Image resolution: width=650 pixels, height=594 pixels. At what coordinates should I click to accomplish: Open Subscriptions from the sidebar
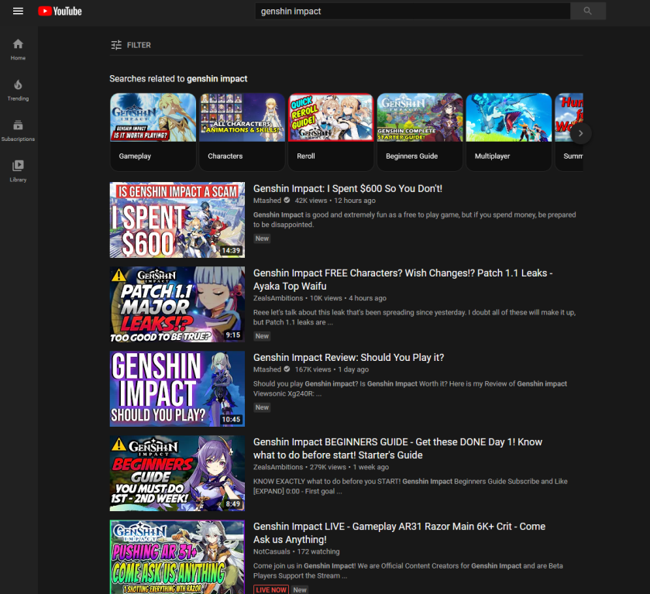pyautogui.click(x=18, y=129)
